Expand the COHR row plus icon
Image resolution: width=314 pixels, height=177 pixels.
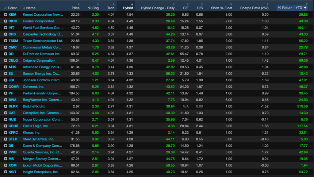[6, 87]
